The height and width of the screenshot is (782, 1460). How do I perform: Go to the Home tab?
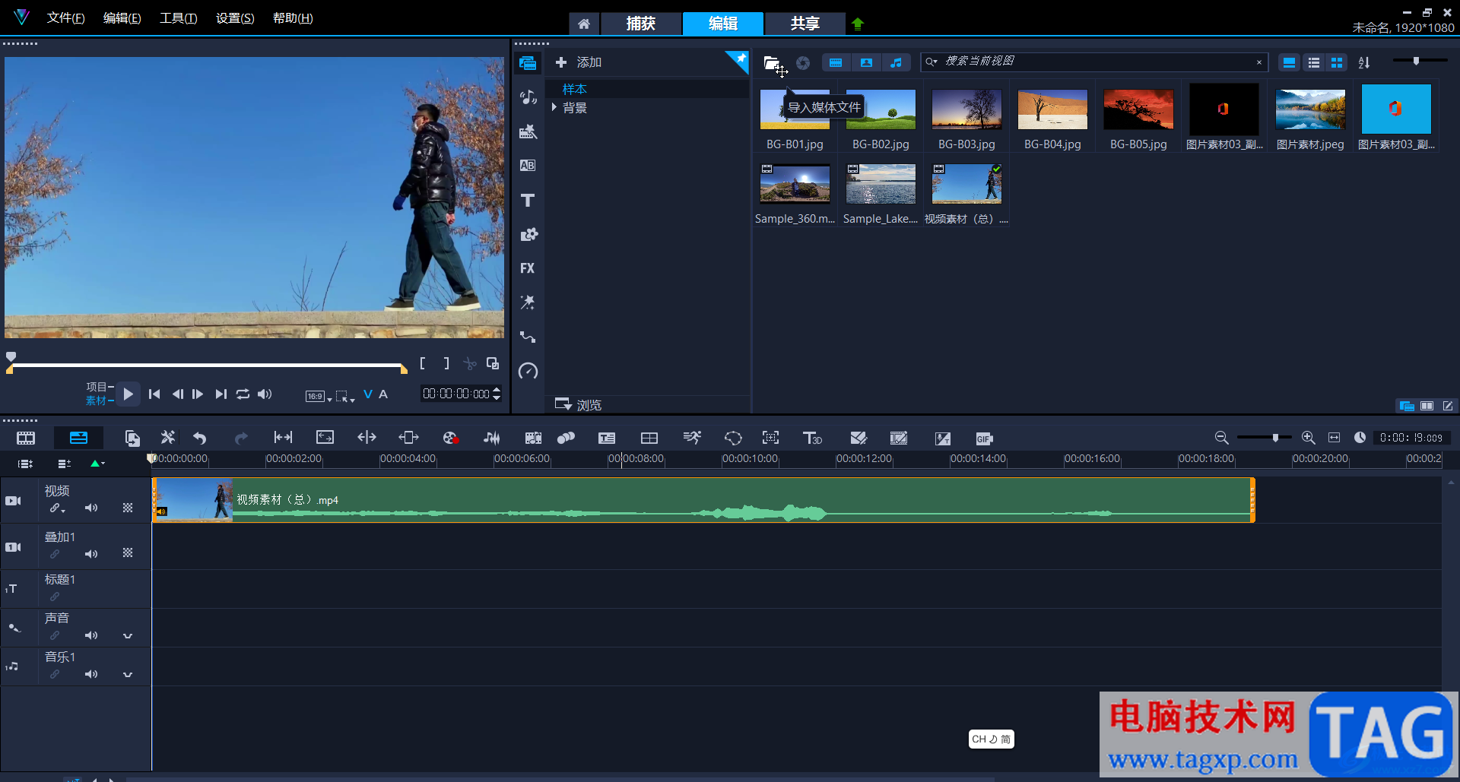click(584, 24)
